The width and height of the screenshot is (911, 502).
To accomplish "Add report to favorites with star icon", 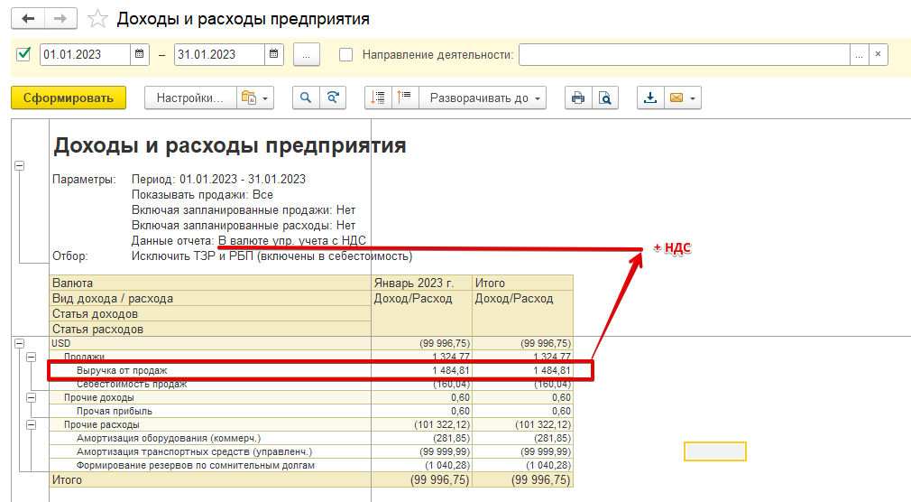I will 98,19.
